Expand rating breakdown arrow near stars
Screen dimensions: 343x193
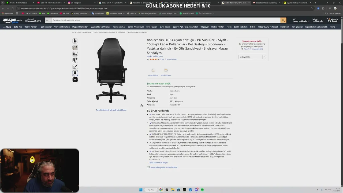tap(159, 59)
